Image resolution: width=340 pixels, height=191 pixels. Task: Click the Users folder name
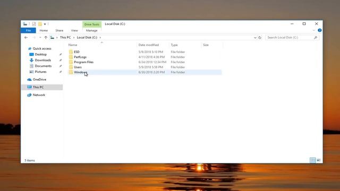(78, 67)
